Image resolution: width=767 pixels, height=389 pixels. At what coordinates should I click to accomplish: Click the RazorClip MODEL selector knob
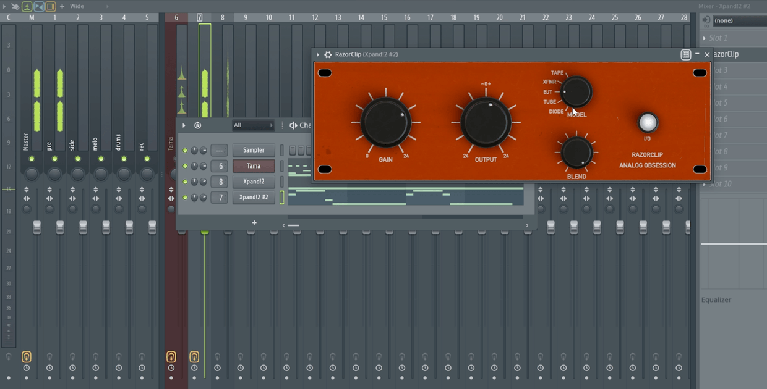point(576,92)
